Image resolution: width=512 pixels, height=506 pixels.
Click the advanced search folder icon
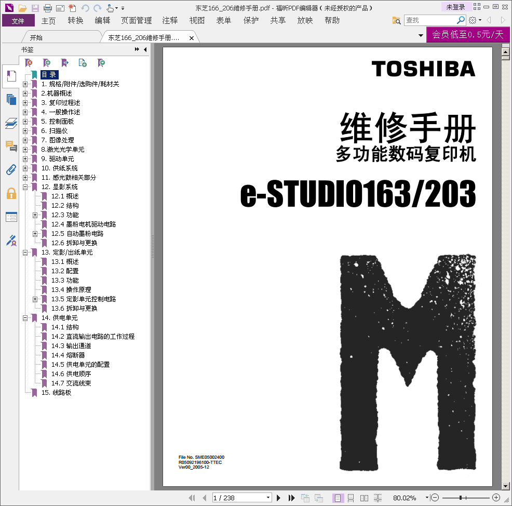[x=396, y=20]
